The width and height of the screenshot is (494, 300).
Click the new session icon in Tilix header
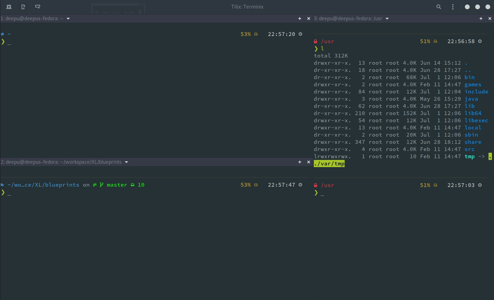[9, 7]
